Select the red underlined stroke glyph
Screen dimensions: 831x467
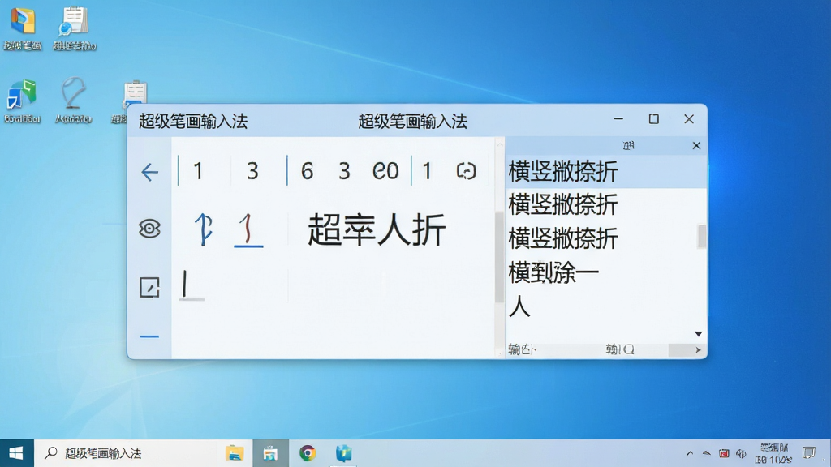248,230
